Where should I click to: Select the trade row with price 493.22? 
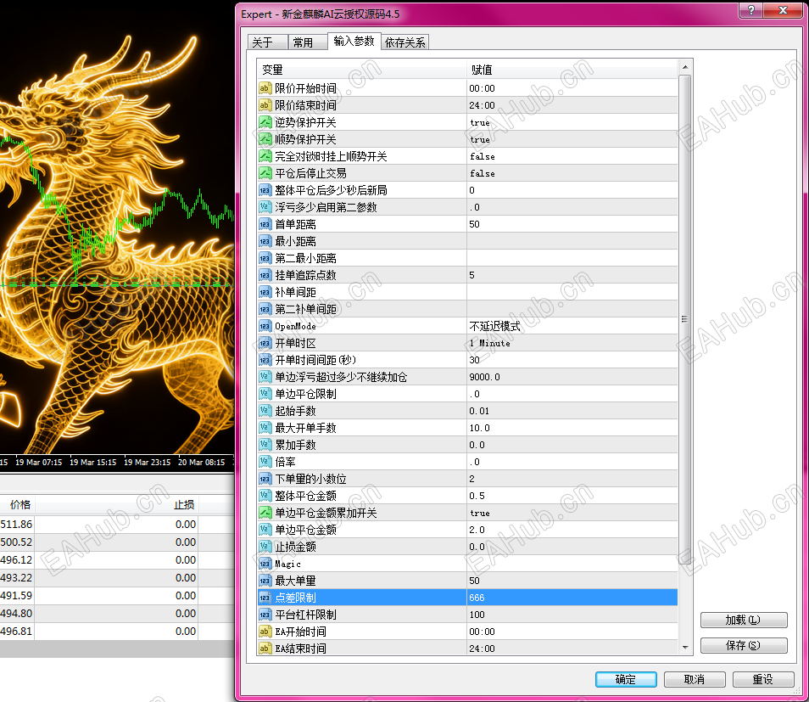pos(117,578)
